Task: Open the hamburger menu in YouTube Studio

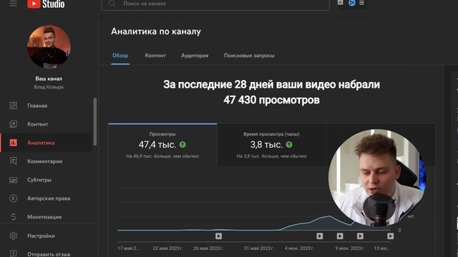Action: [14, 4]
